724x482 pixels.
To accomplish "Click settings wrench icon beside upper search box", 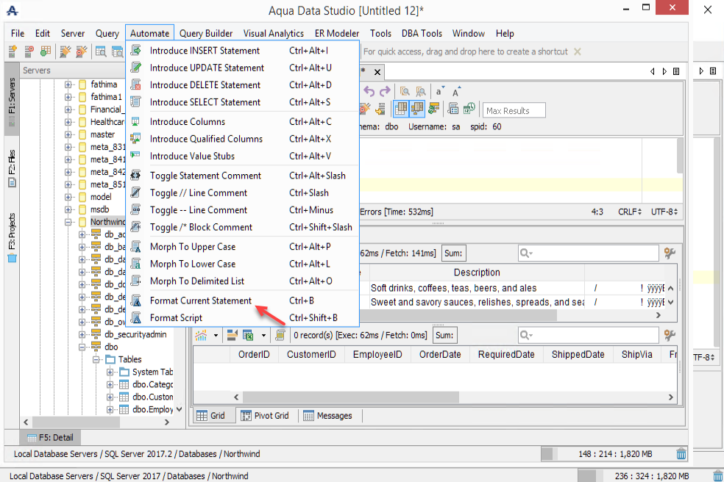I will (x=670, y=253).
